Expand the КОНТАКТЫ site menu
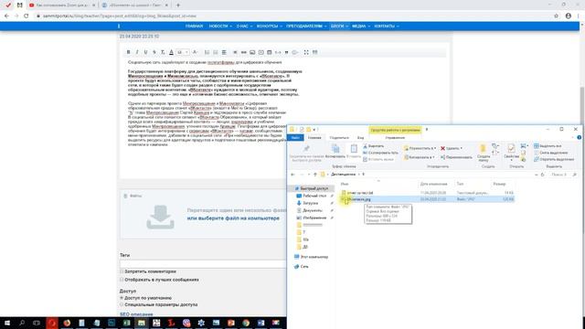 387,27
